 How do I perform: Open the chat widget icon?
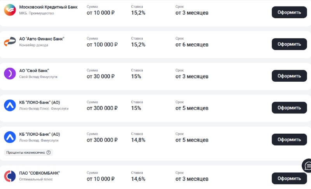coord(307,166)
